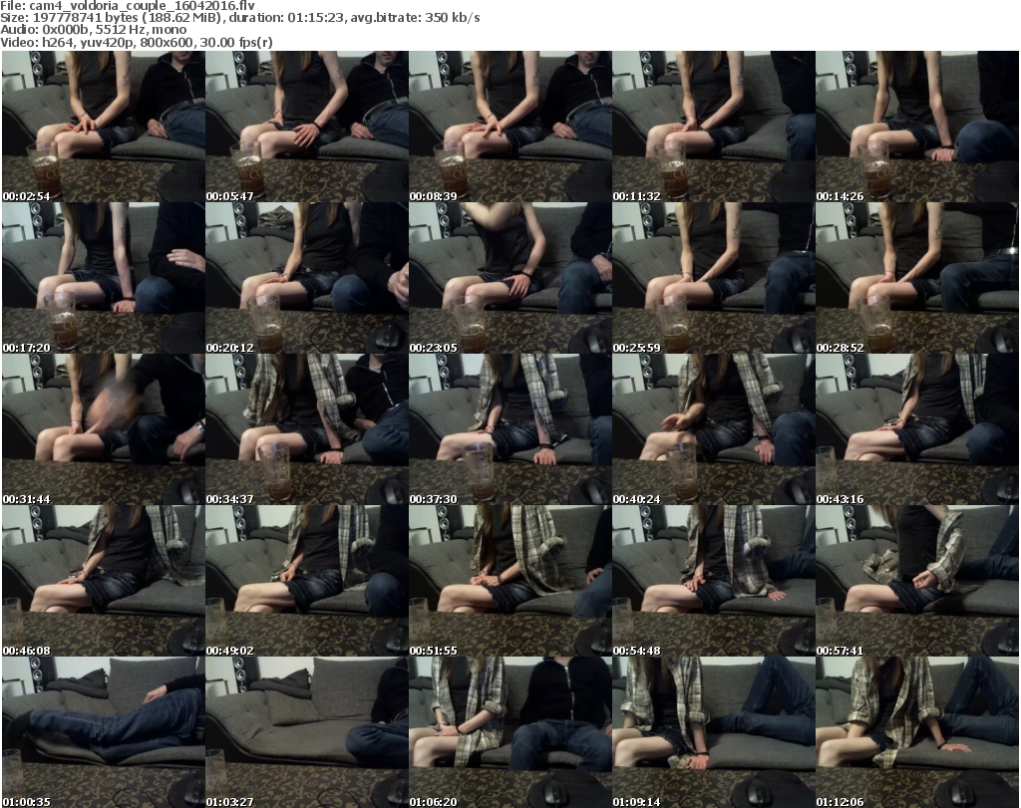Screen dimensions: 1021x808
Task: Choose the thumbnail timestamped 00:51:55
Action: click(510, 581)
